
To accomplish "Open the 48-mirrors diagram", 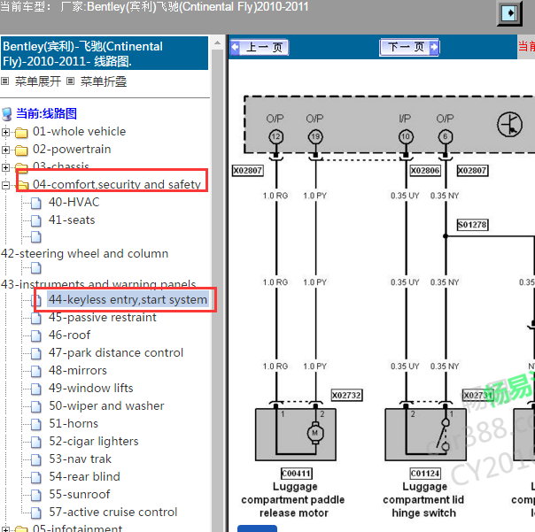I will [78, 370].
